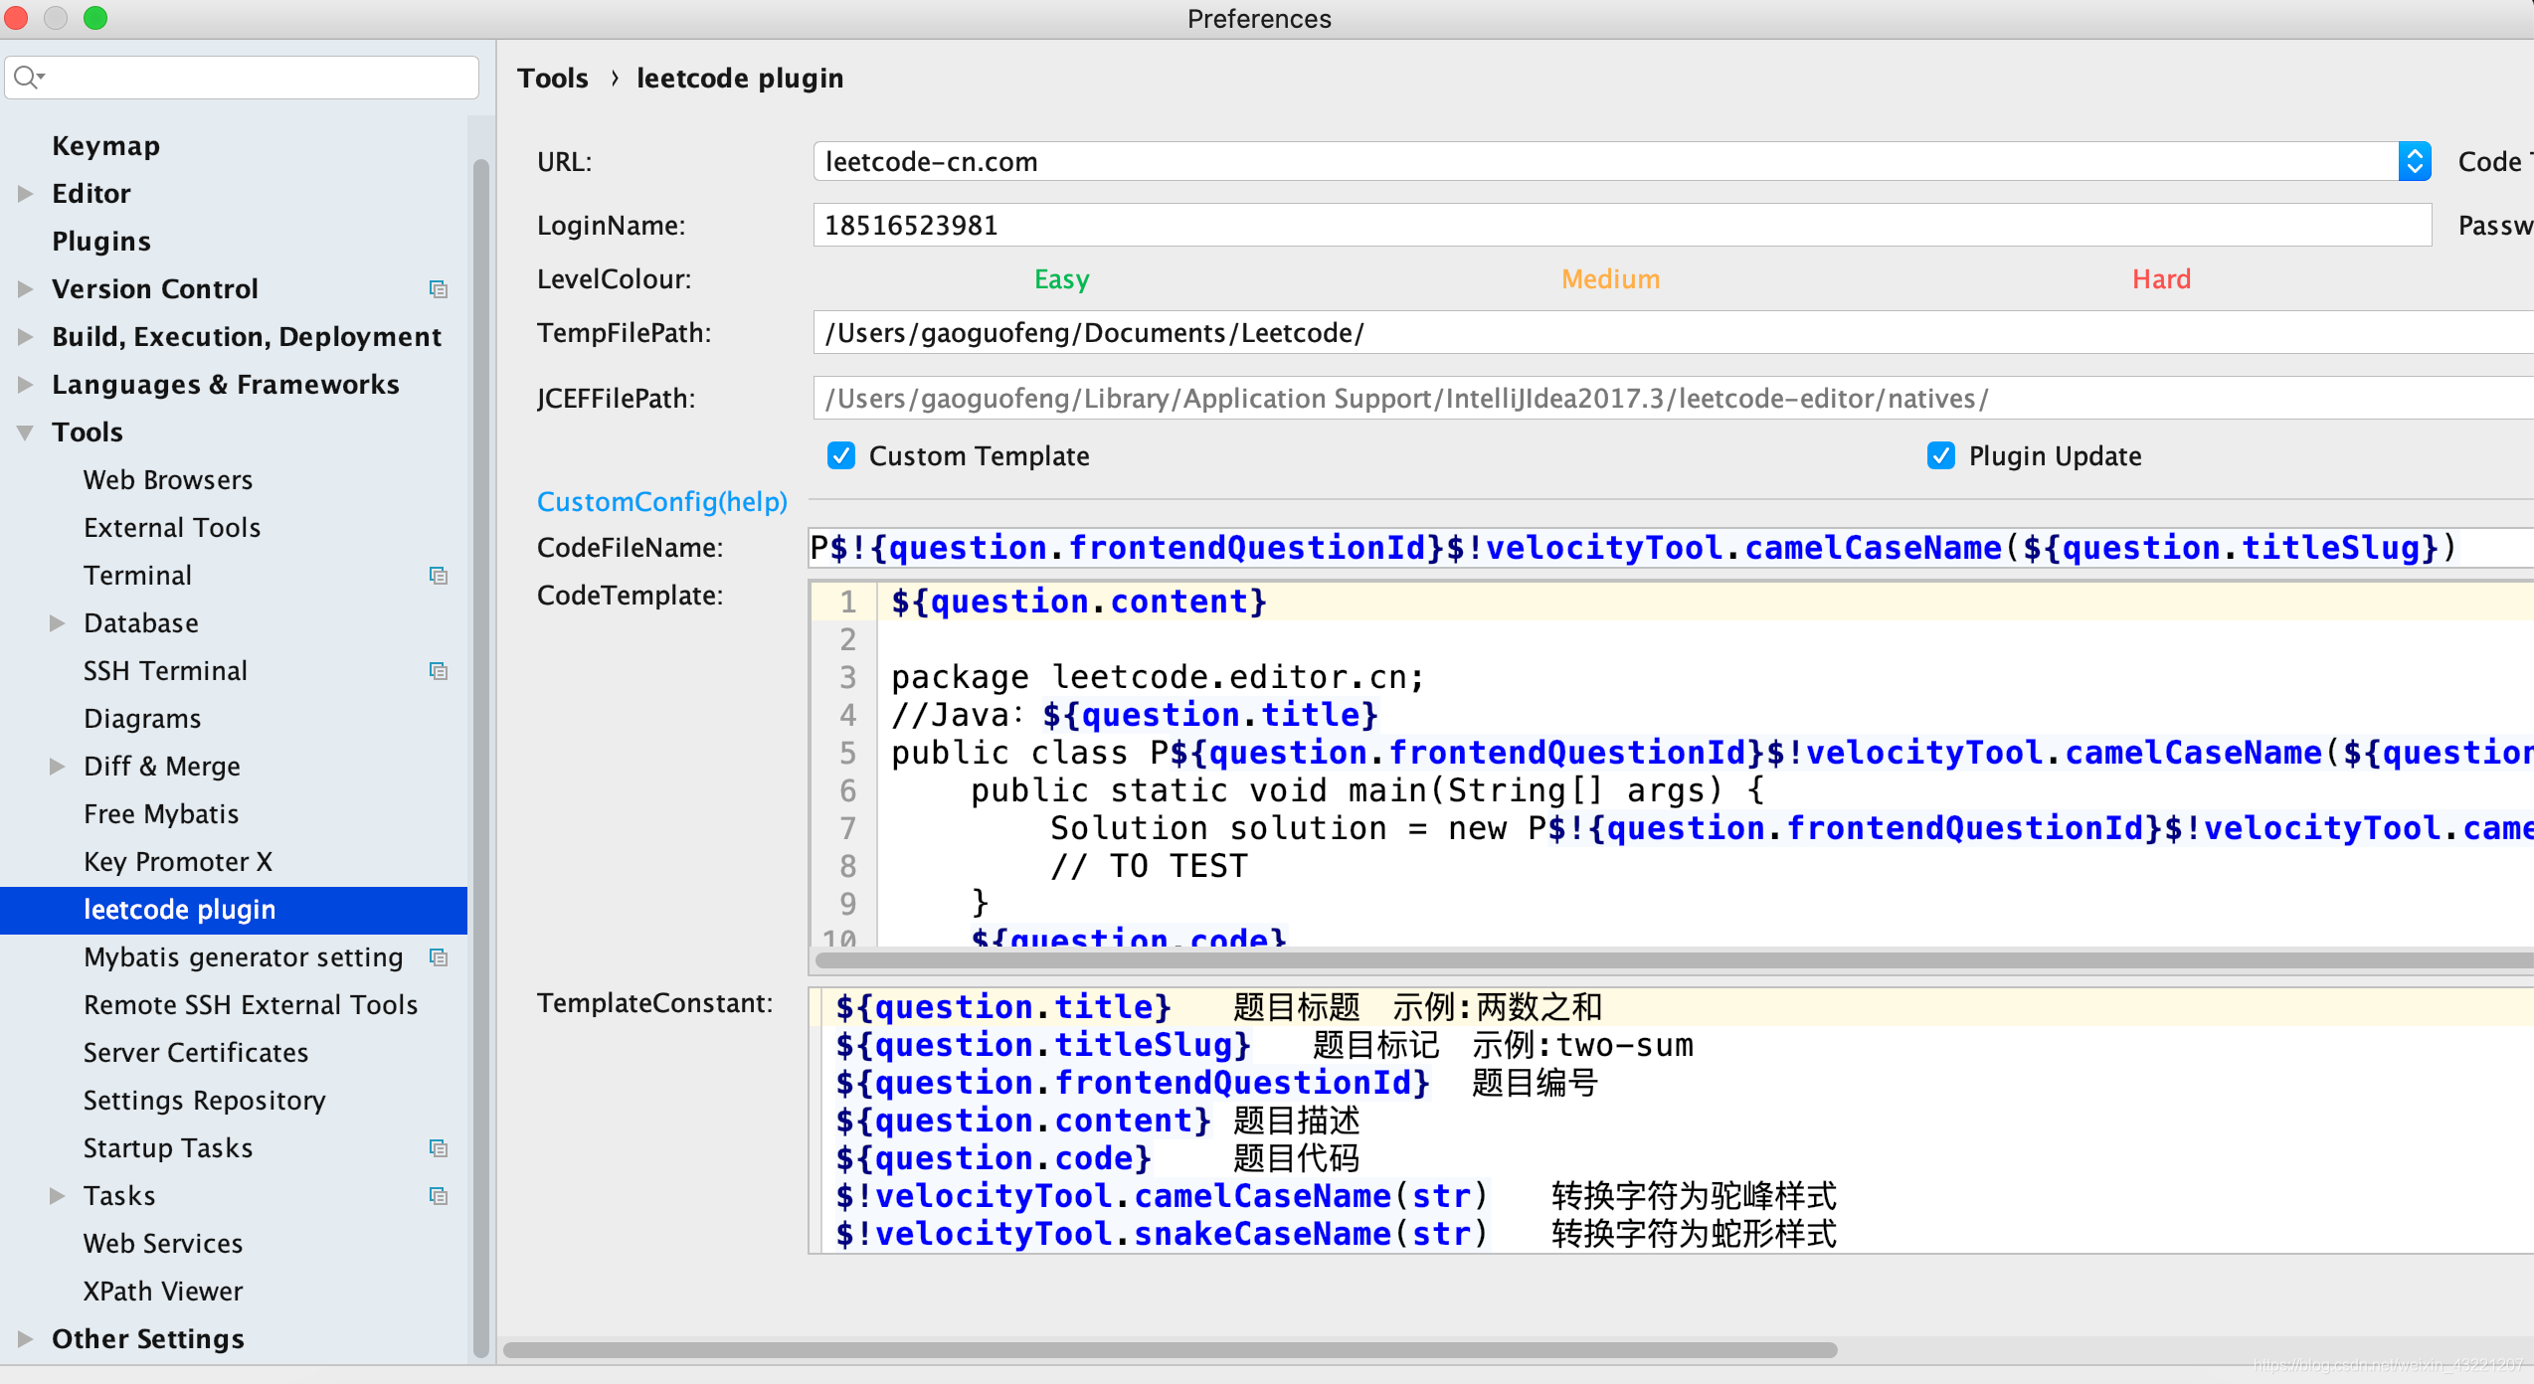Open the Plugins settings page

(101, 242)
